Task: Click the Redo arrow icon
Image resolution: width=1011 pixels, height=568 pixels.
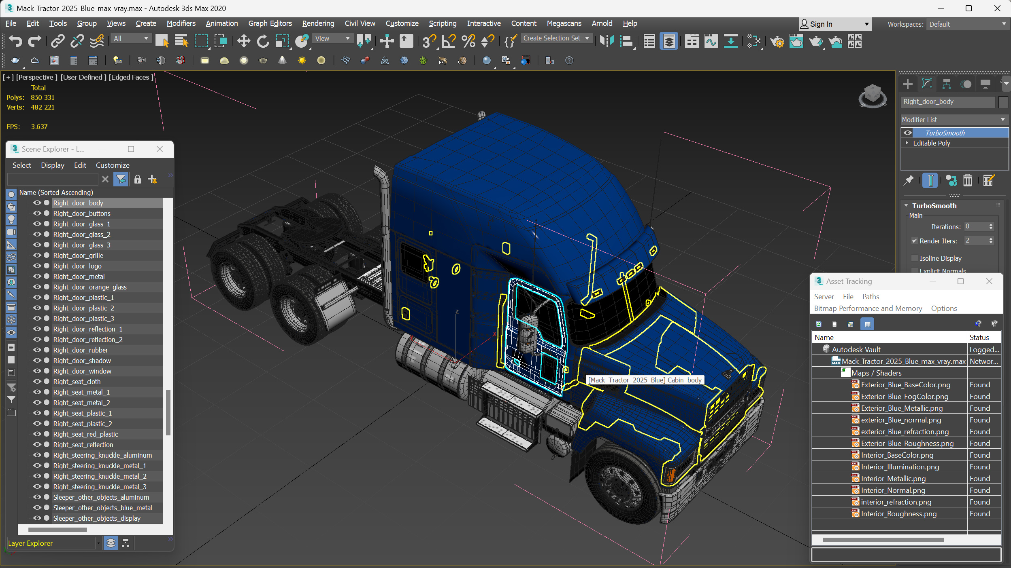Action: pyautogui.click(x=34, y=41)
